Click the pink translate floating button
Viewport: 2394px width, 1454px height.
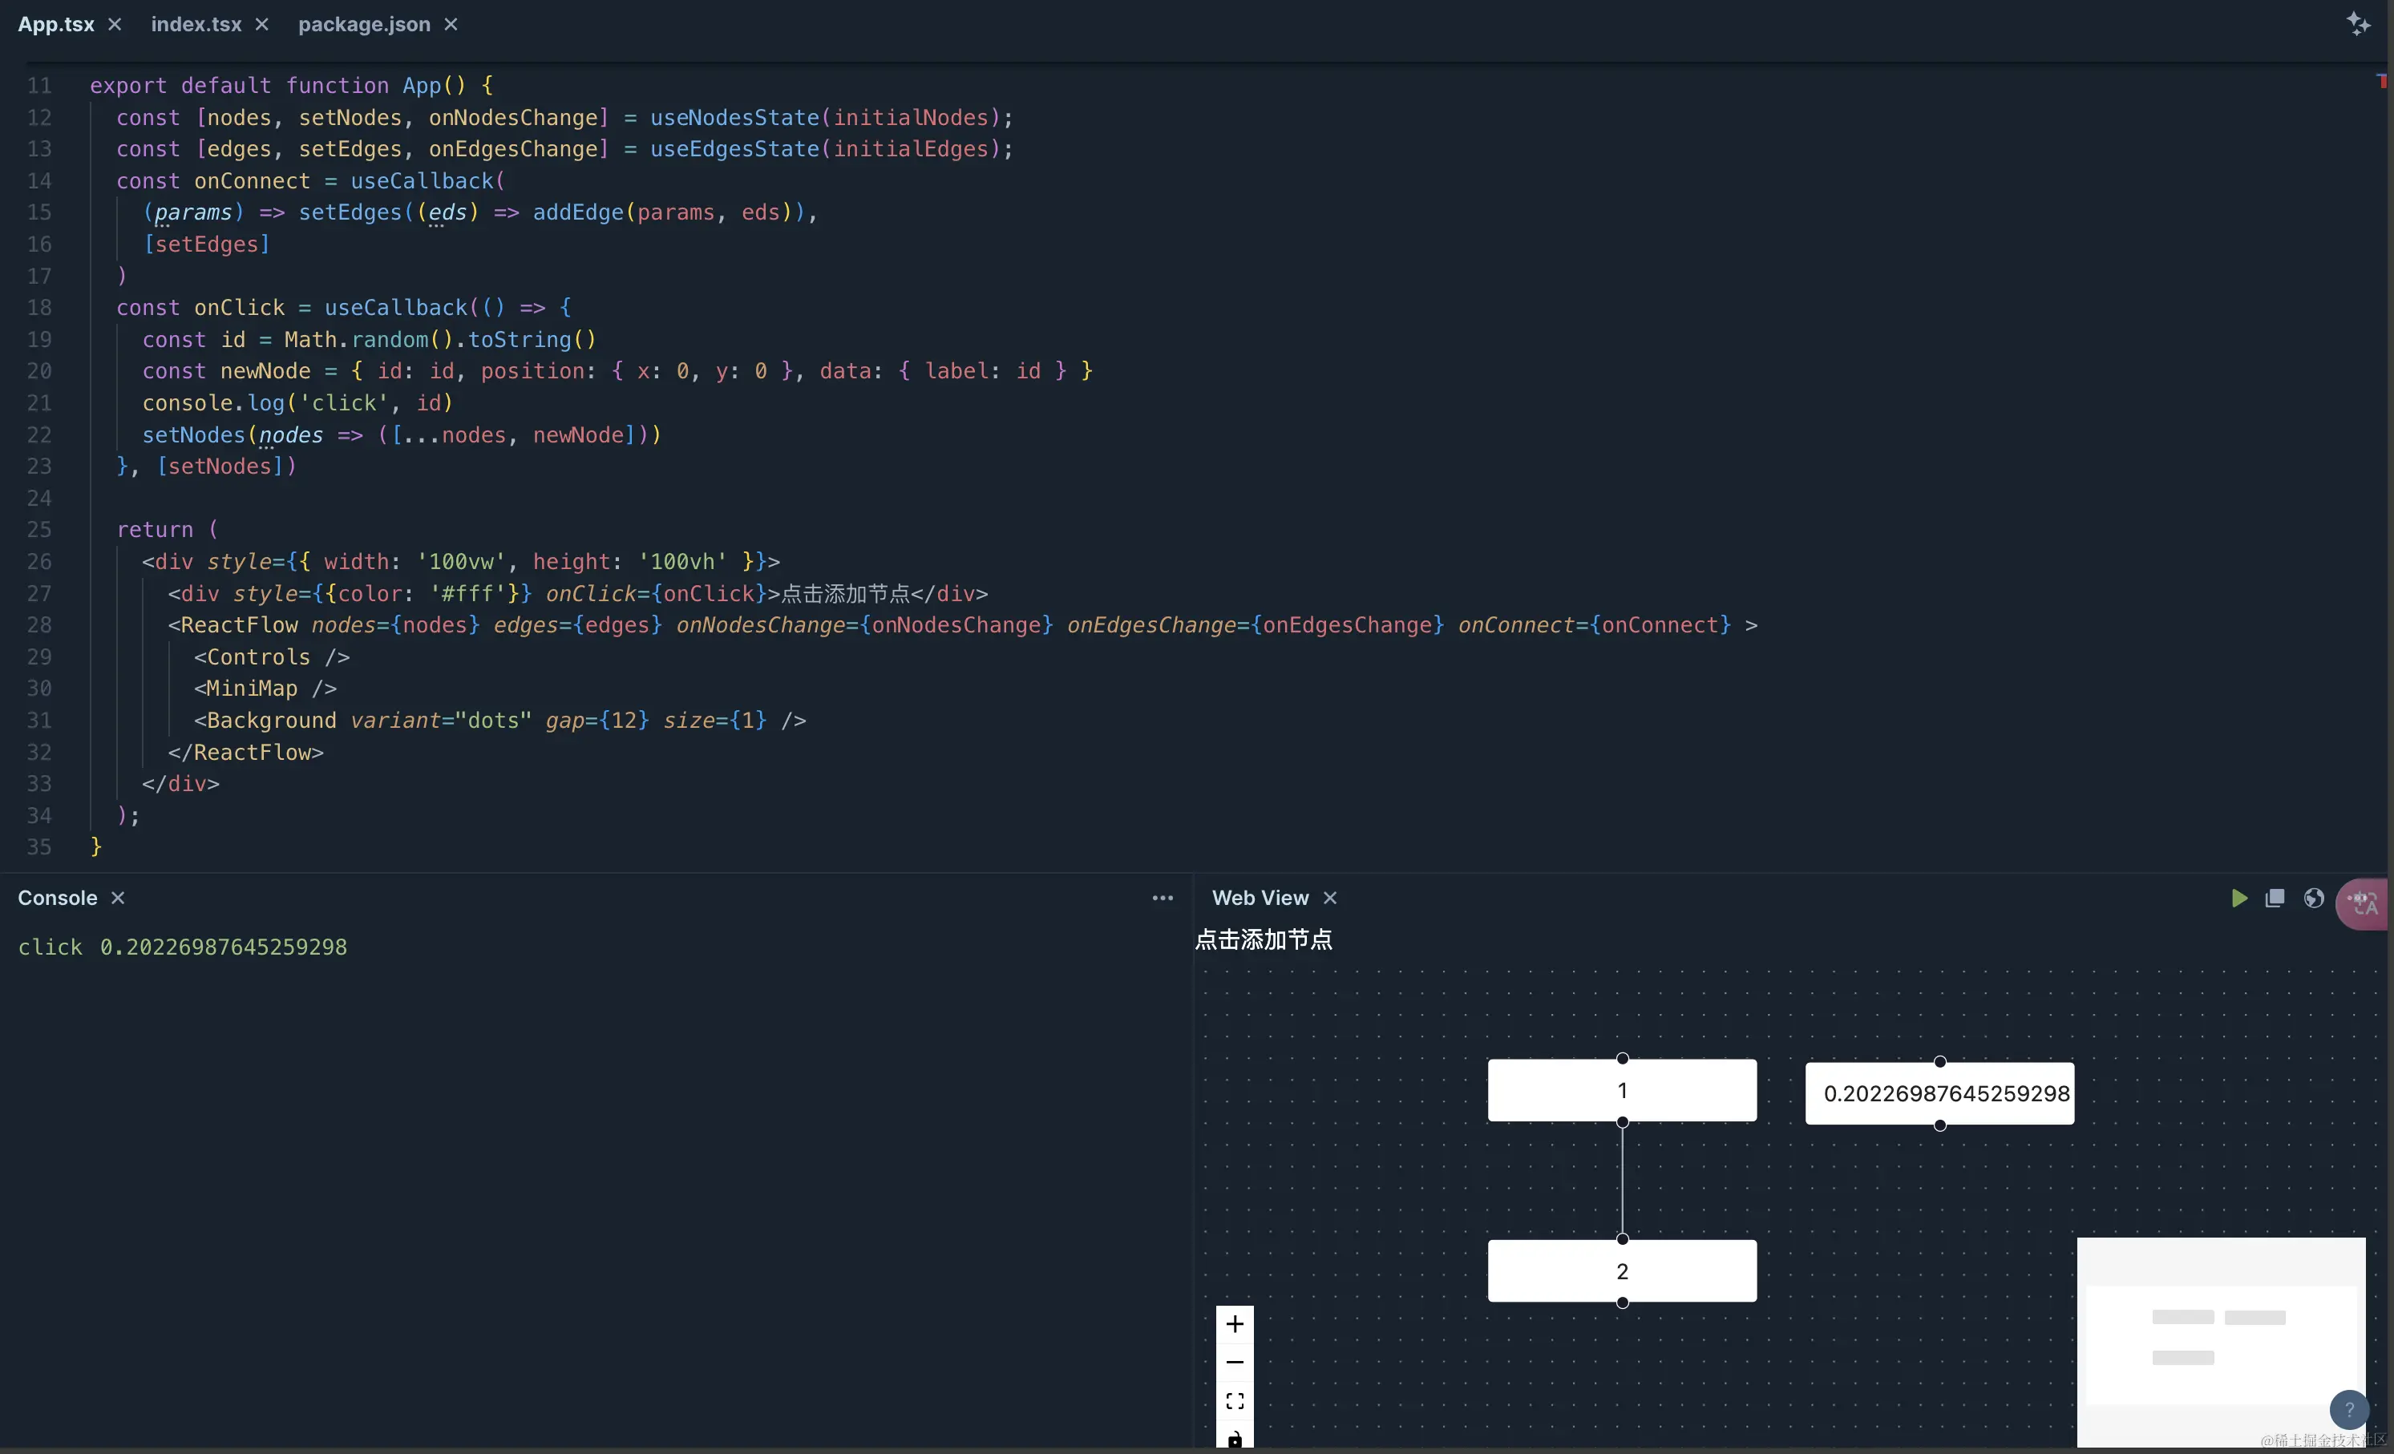pos(2363,904)
